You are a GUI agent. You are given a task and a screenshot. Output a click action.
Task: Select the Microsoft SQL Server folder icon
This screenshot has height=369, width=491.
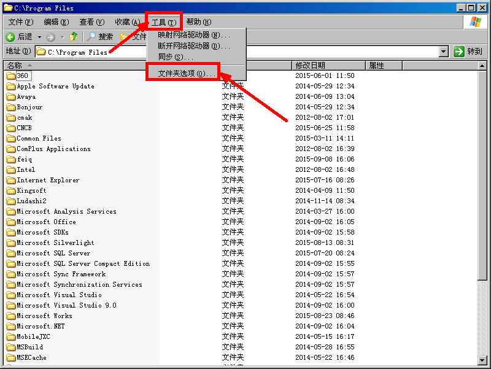click(x=11, y=254)
